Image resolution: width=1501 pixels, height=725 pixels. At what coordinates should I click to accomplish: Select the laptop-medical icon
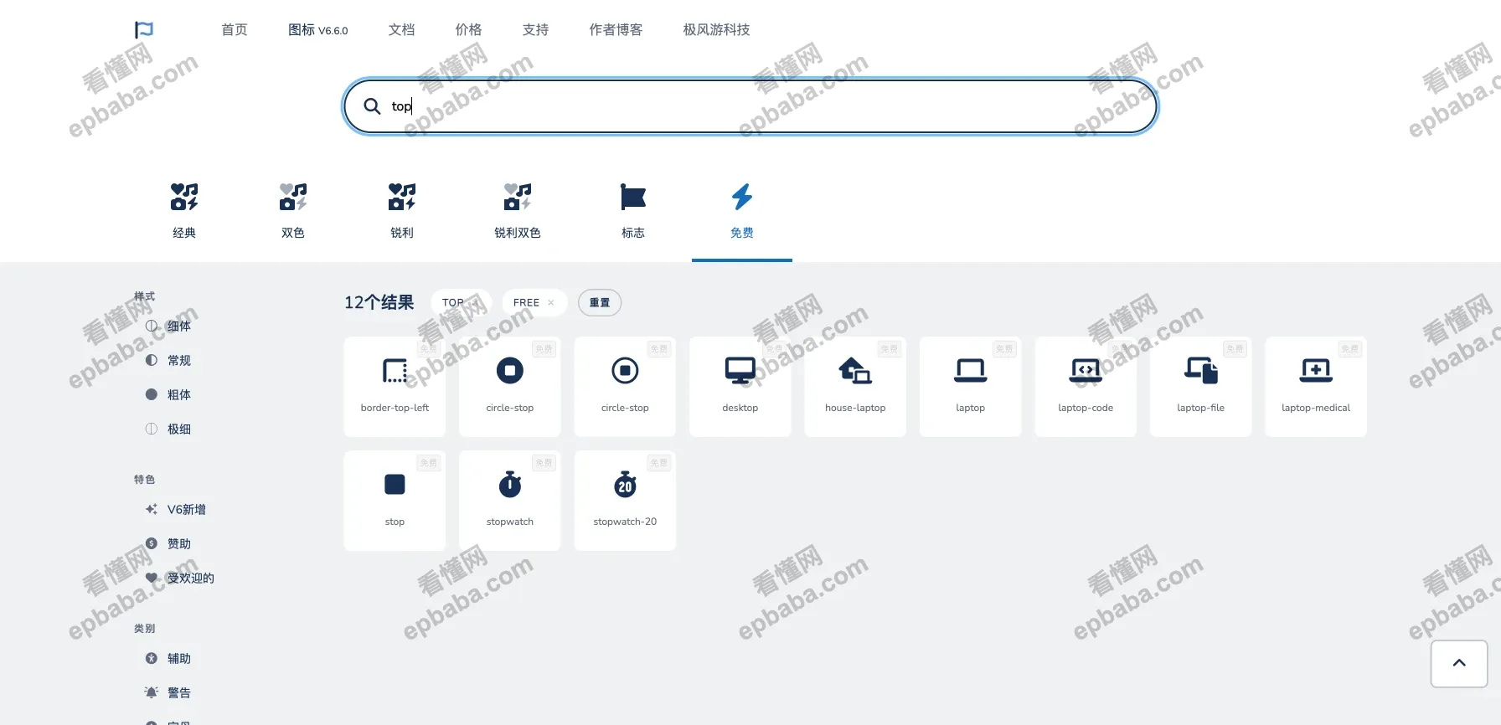coord(1315,386)
